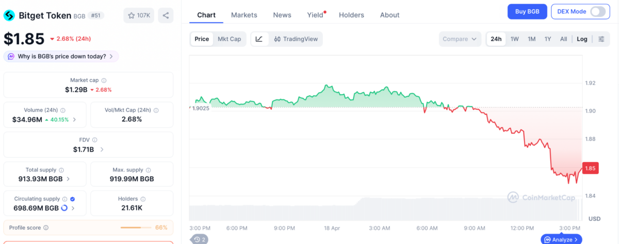
Task: Select the line chart type icon
Action: pos(259,39)
